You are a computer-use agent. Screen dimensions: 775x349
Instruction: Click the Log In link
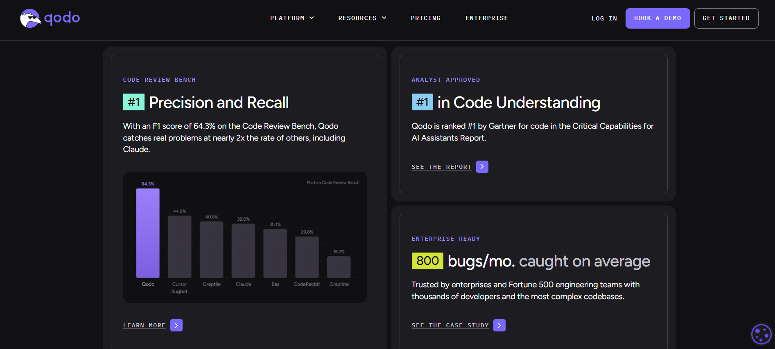pos(604,18)
